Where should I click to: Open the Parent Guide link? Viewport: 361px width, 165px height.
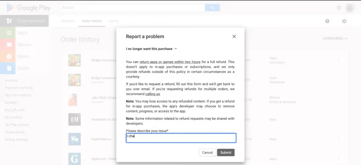click(15, 132)
